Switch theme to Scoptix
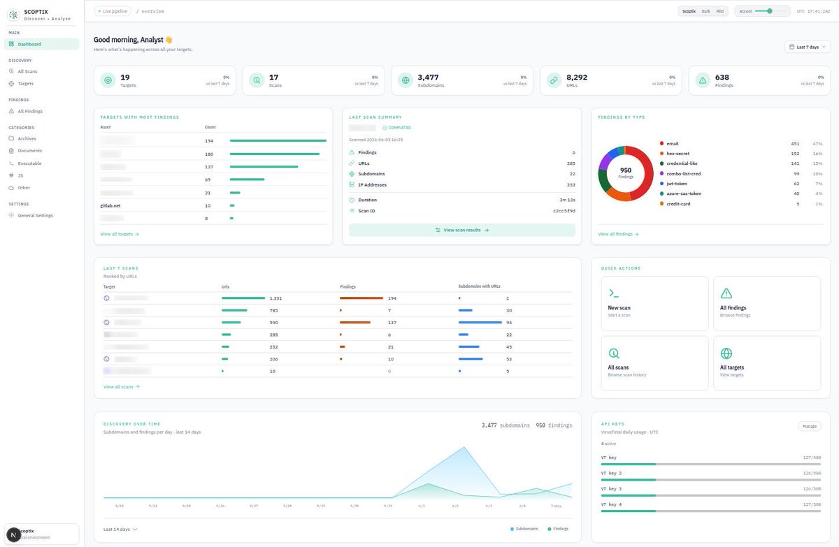839x547 pixels. click(x=689, y=11)
